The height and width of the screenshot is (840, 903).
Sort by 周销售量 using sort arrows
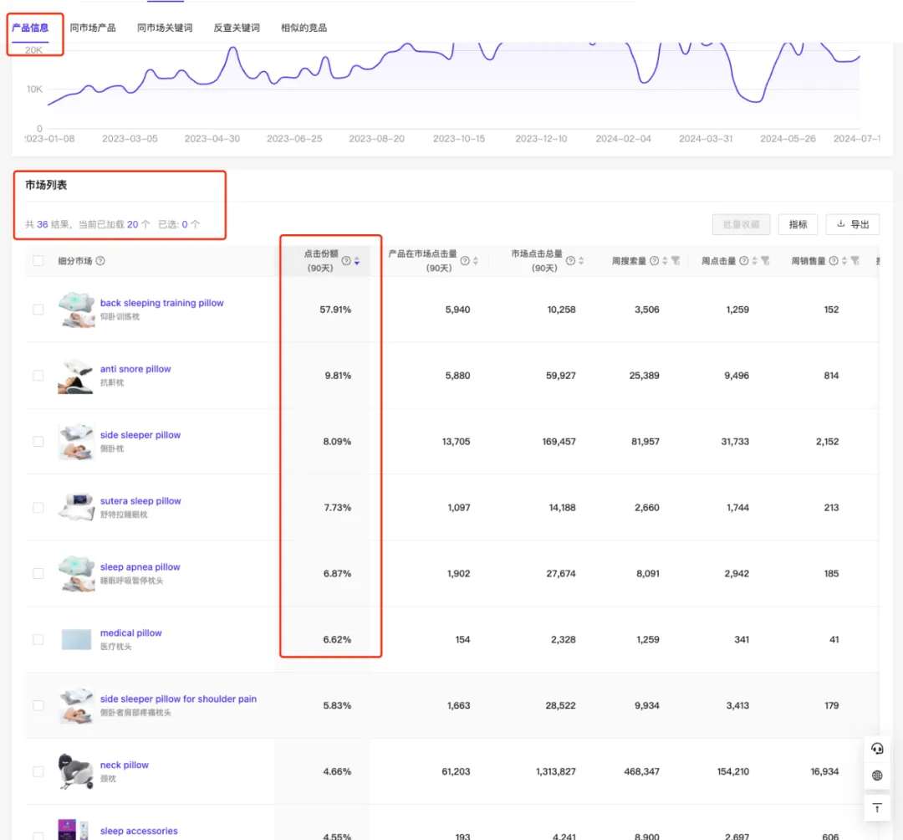coord(844,261)
